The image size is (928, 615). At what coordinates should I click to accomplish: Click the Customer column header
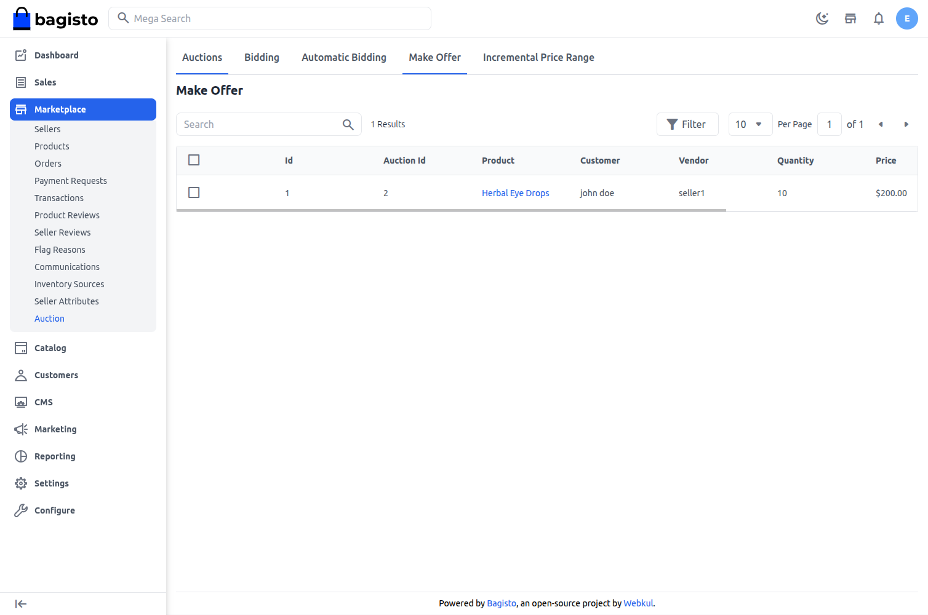click(x=600, y=161)
